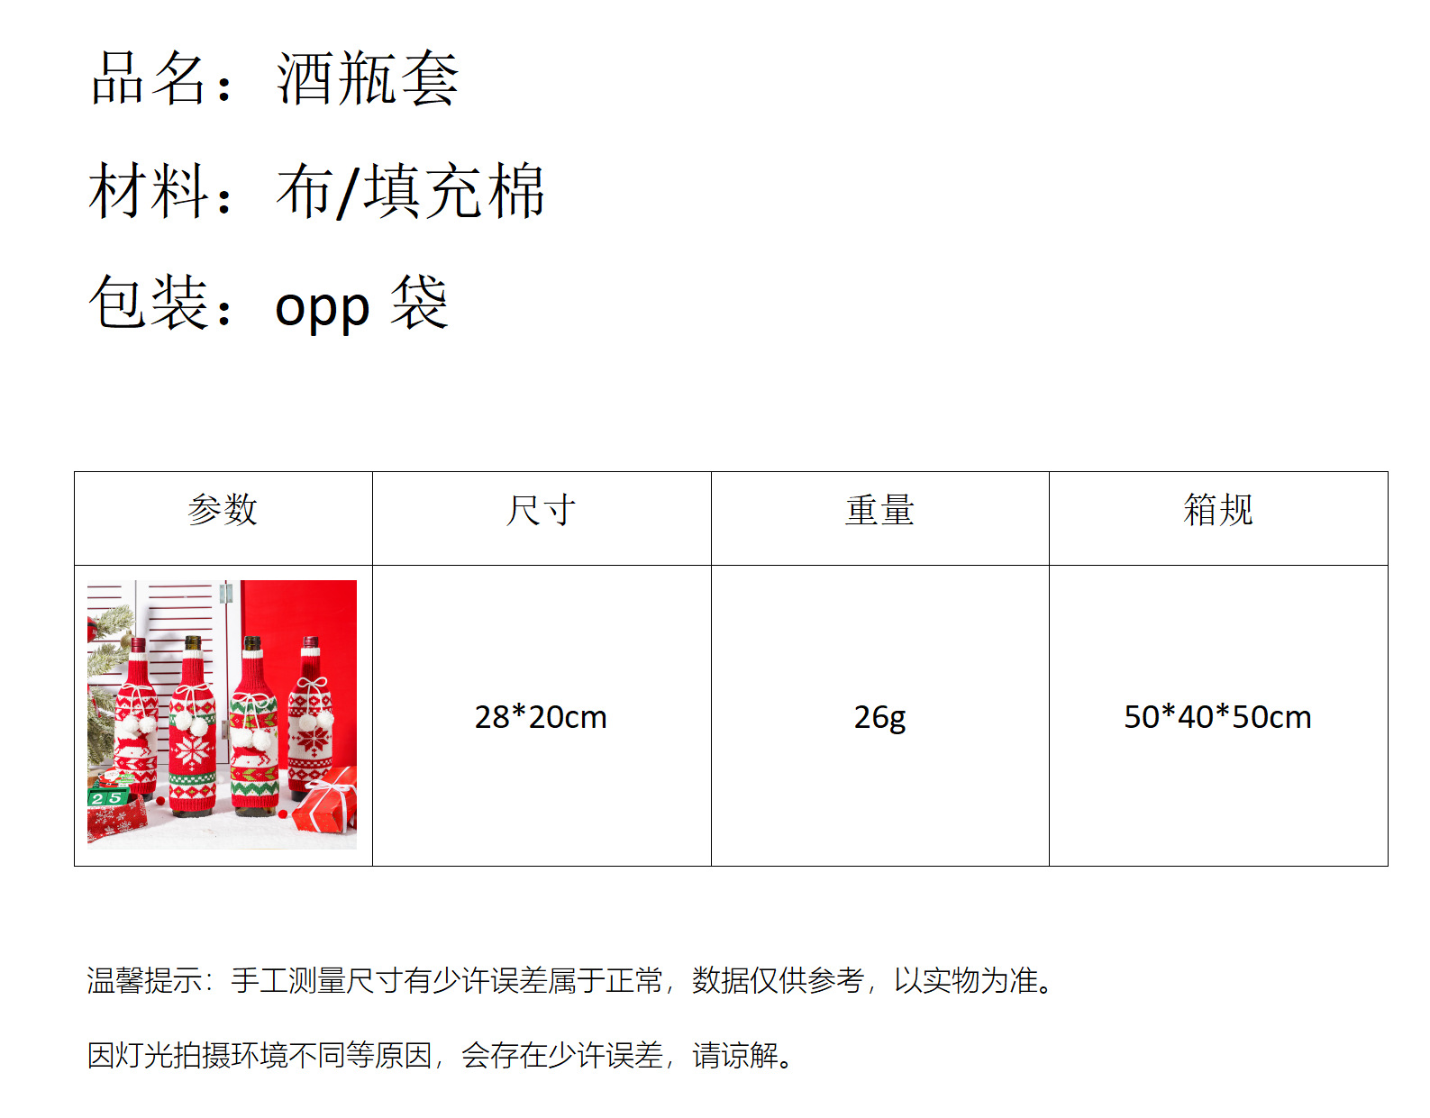Click the 包装：opp 袋 text line

tap(269, 304)
